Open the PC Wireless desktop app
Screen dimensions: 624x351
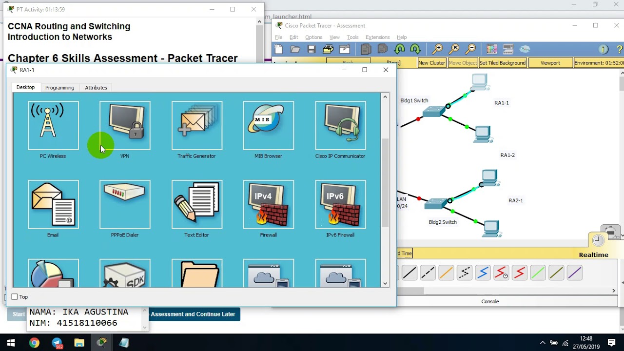click(x=53, y=125)
